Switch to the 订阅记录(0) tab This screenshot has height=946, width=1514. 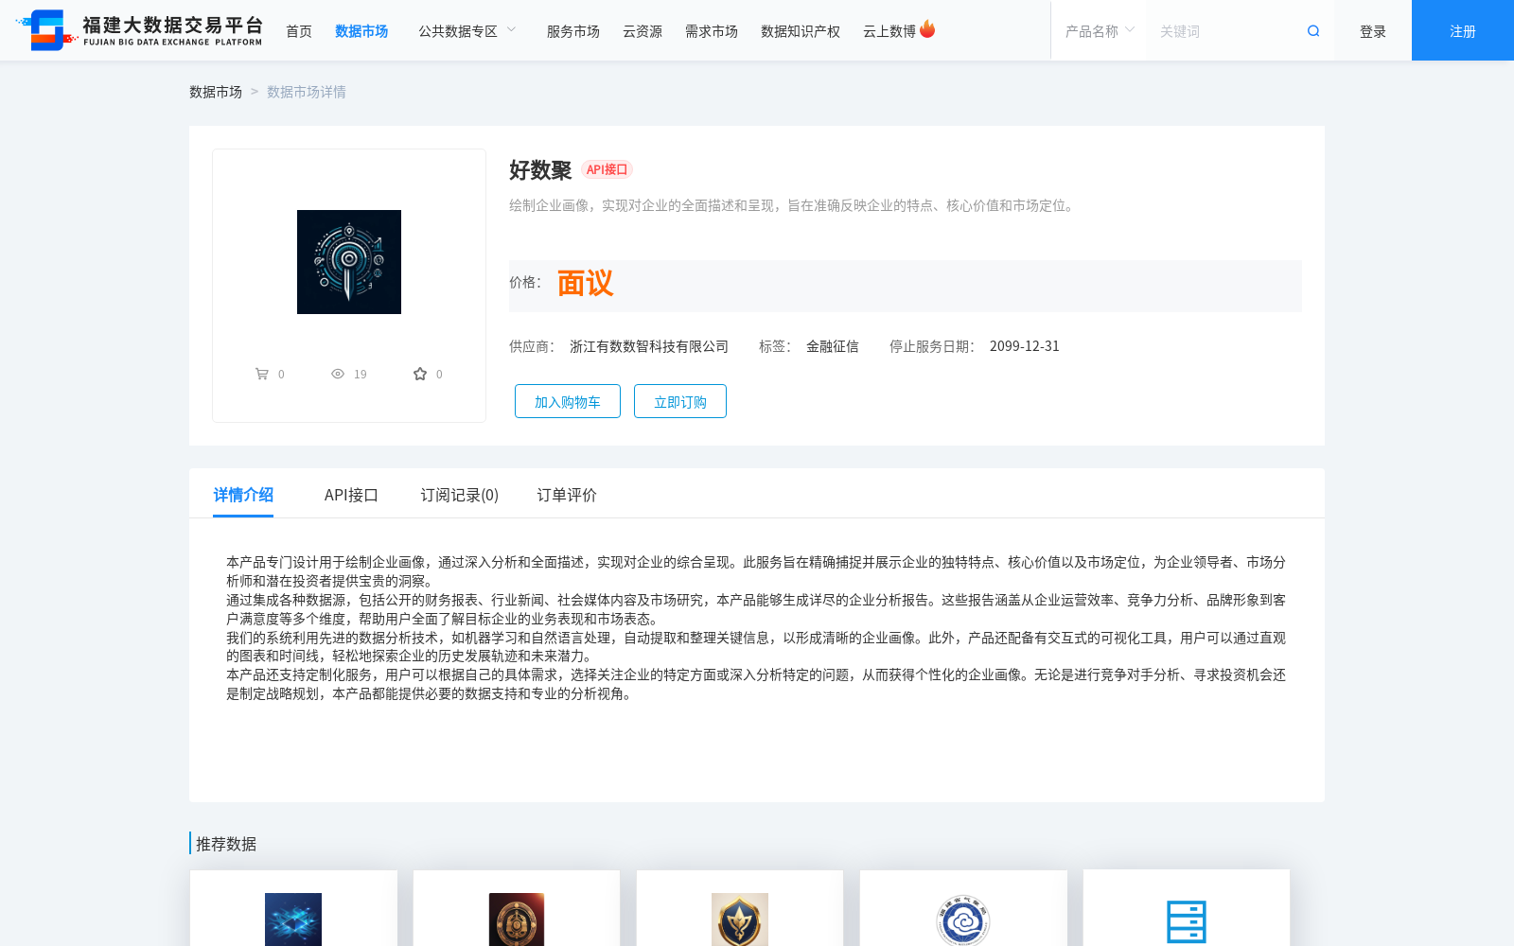459,495
